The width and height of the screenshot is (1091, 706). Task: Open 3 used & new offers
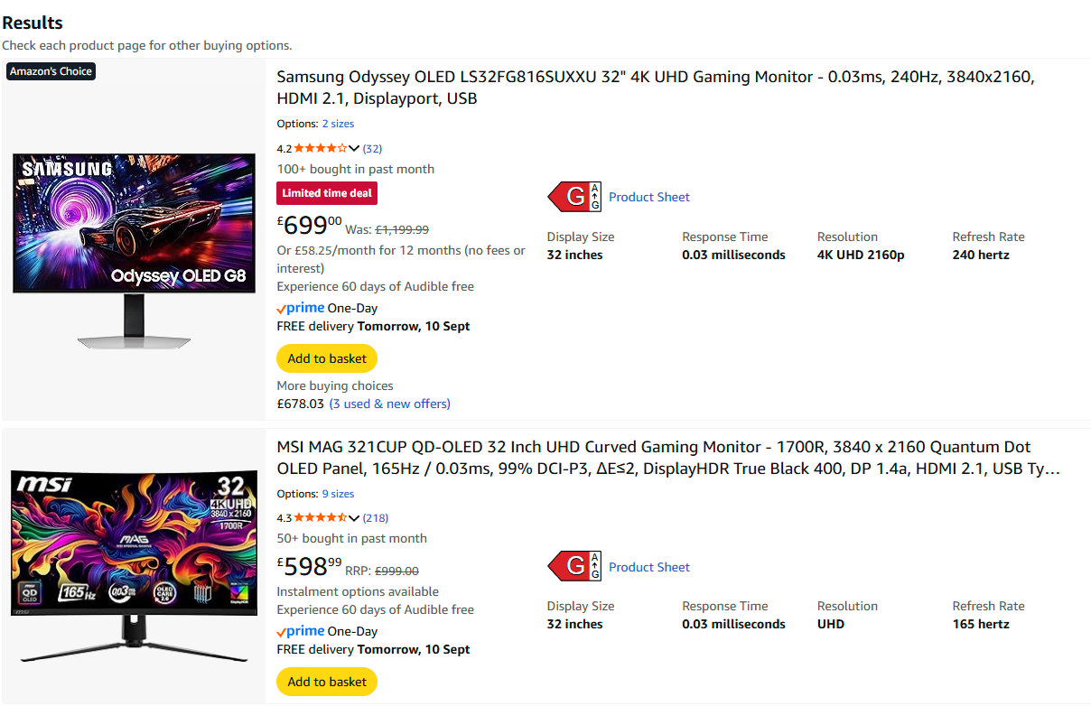(389, 404)
